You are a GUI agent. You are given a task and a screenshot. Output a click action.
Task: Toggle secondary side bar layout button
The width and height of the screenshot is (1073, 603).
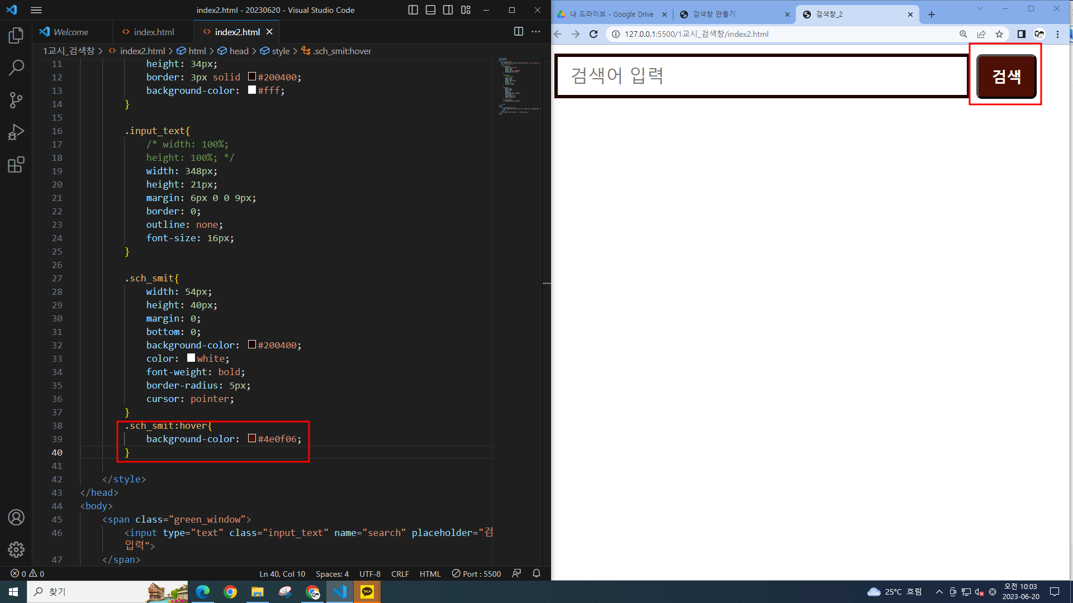[x=448, y=10]
